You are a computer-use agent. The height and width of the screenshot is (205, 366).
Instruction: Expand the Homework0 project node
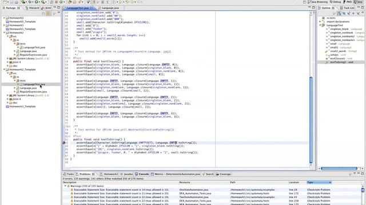click(4, 18)
